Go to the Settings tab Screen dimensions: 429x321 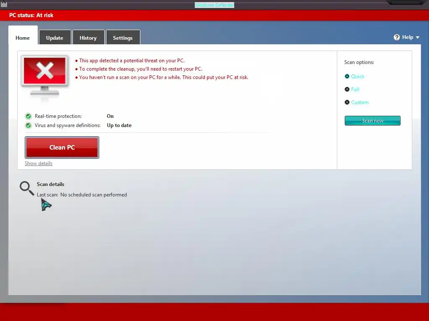point(123,38)
